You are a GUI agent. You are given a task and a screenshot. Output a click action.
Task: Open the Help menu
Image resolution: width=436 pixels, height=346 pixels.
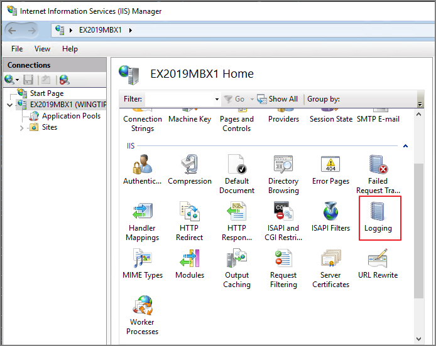tap(70, 49)
